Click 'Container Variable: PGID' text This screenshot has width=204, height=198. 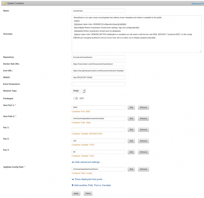click(x=83, y=145)
